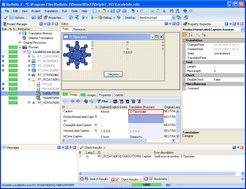Pin the Property Inspector panel
The image size is (246, 189).
tap(238, 24)
